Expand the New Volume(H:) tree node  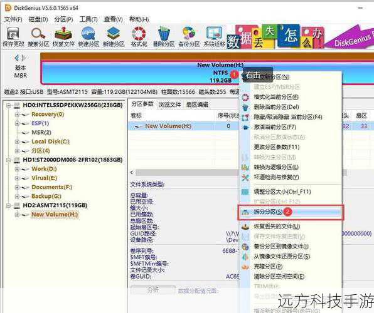point(17,215)
